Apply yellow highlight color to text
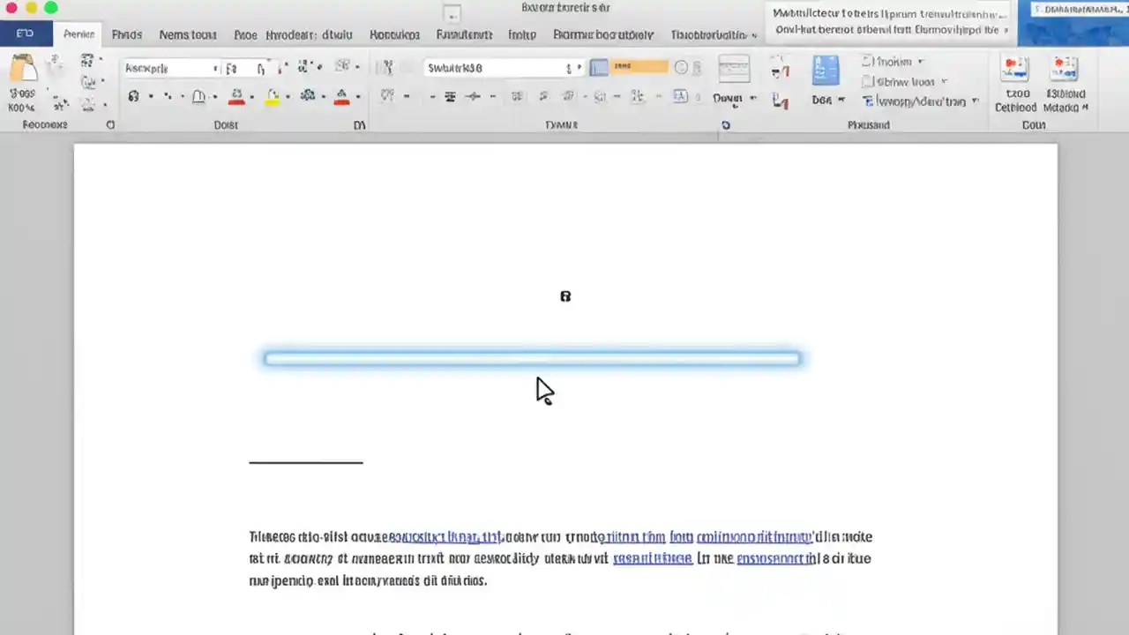This screenshot has width=1129, height=635. [273, 96]
